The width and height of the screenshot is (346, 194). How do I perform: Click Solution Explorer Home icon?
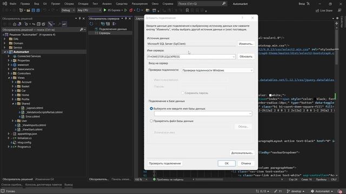point(15,24)
